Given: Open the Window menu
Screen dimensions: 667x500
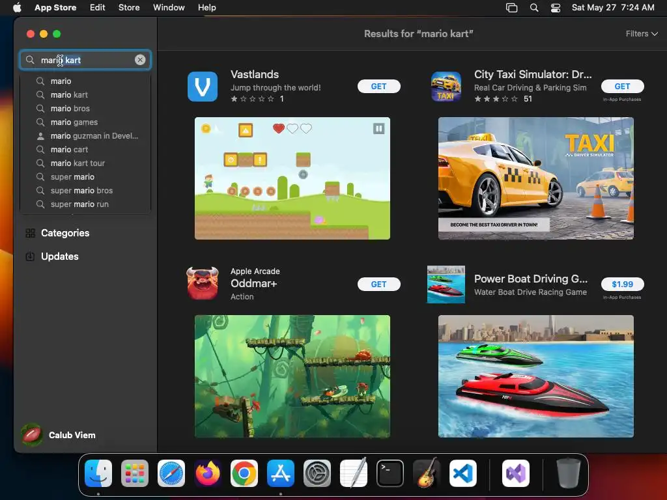Looking at the screenshot, I should tap(169, 7).
